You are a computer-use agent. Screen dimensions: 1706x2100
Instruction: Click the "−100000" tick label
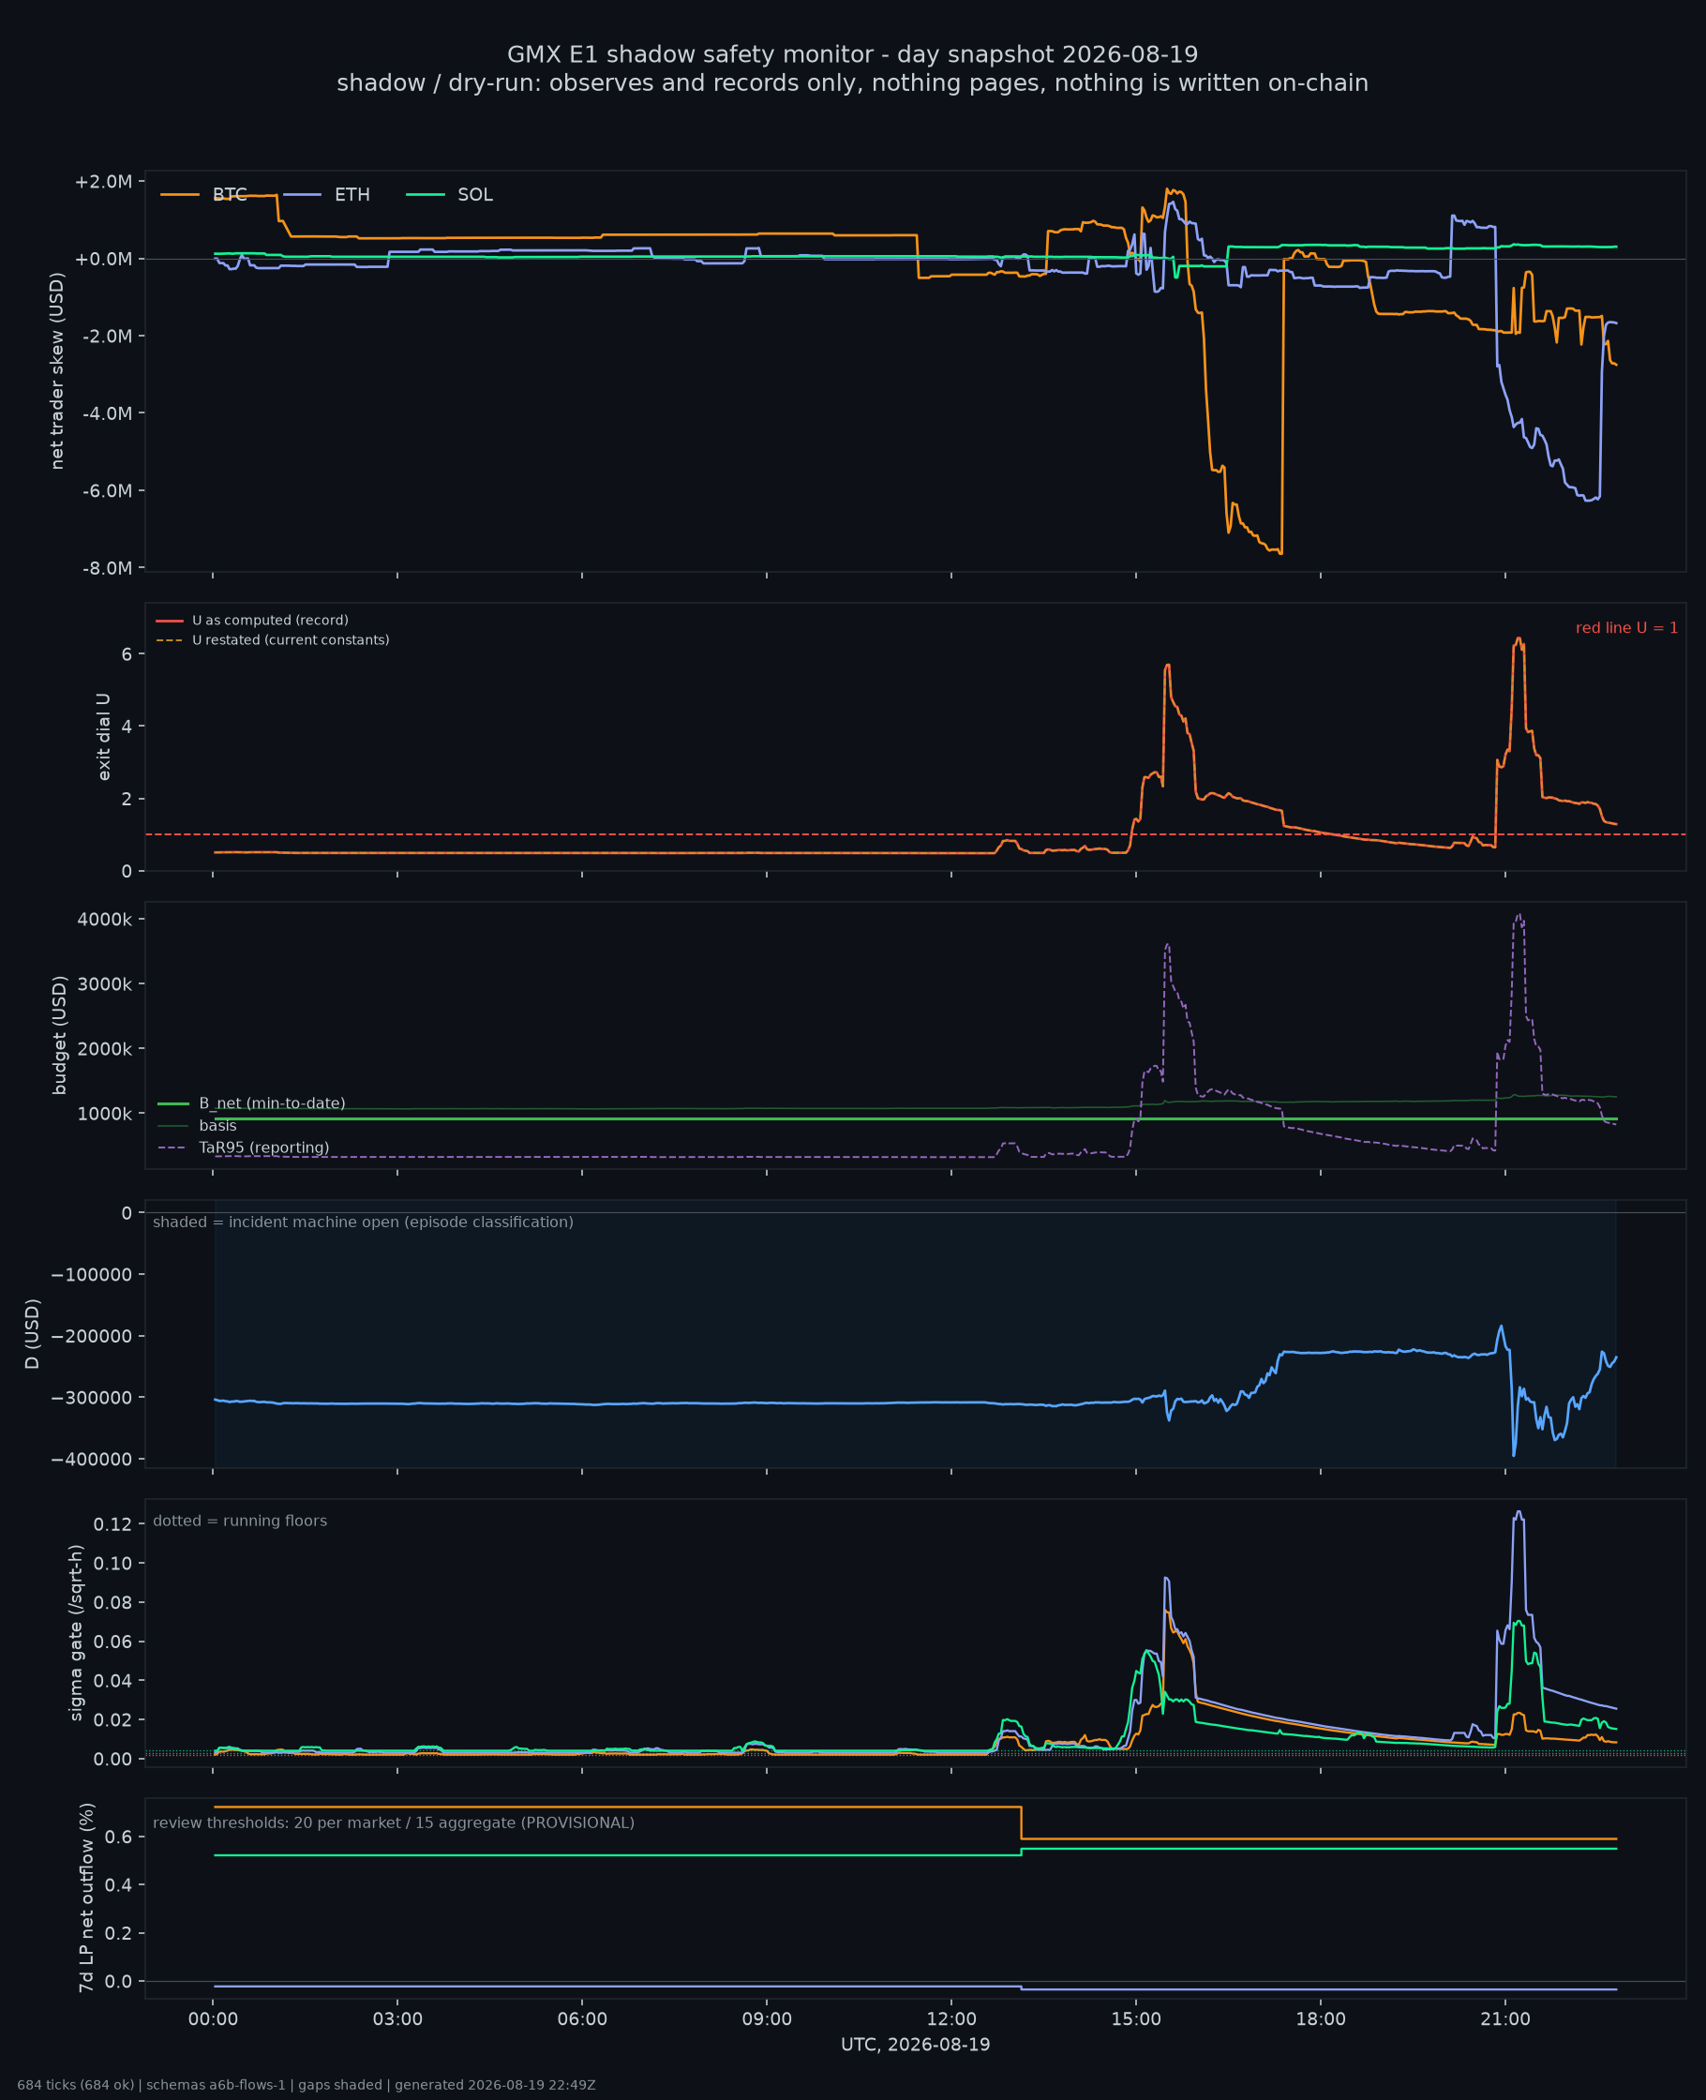[93, 1275]
